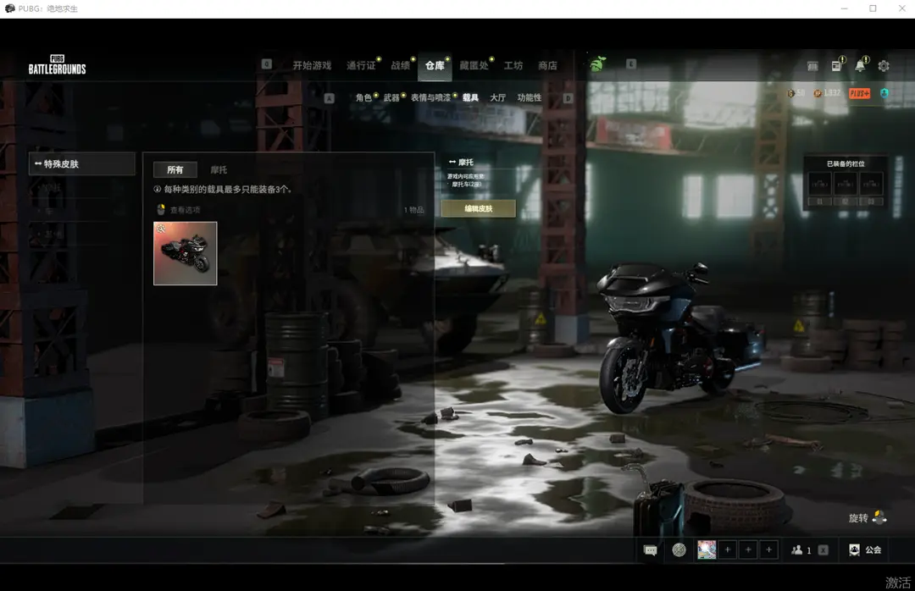Open the 公会 clan button
Viewport: 915px width, 591px height.
865,550
